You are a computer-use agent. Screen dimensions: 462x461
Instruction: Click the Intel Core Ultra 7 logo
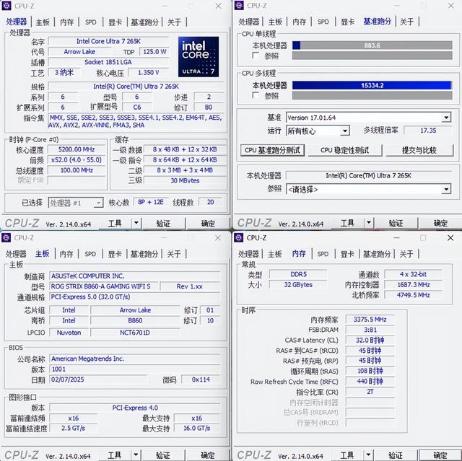(x=199, y=56)
